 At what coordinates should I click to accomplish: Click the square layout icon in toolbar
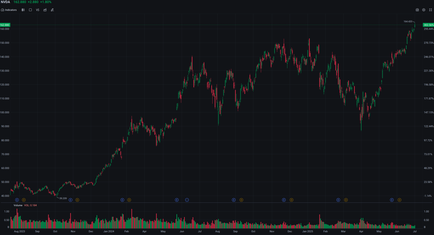(30, 10)
